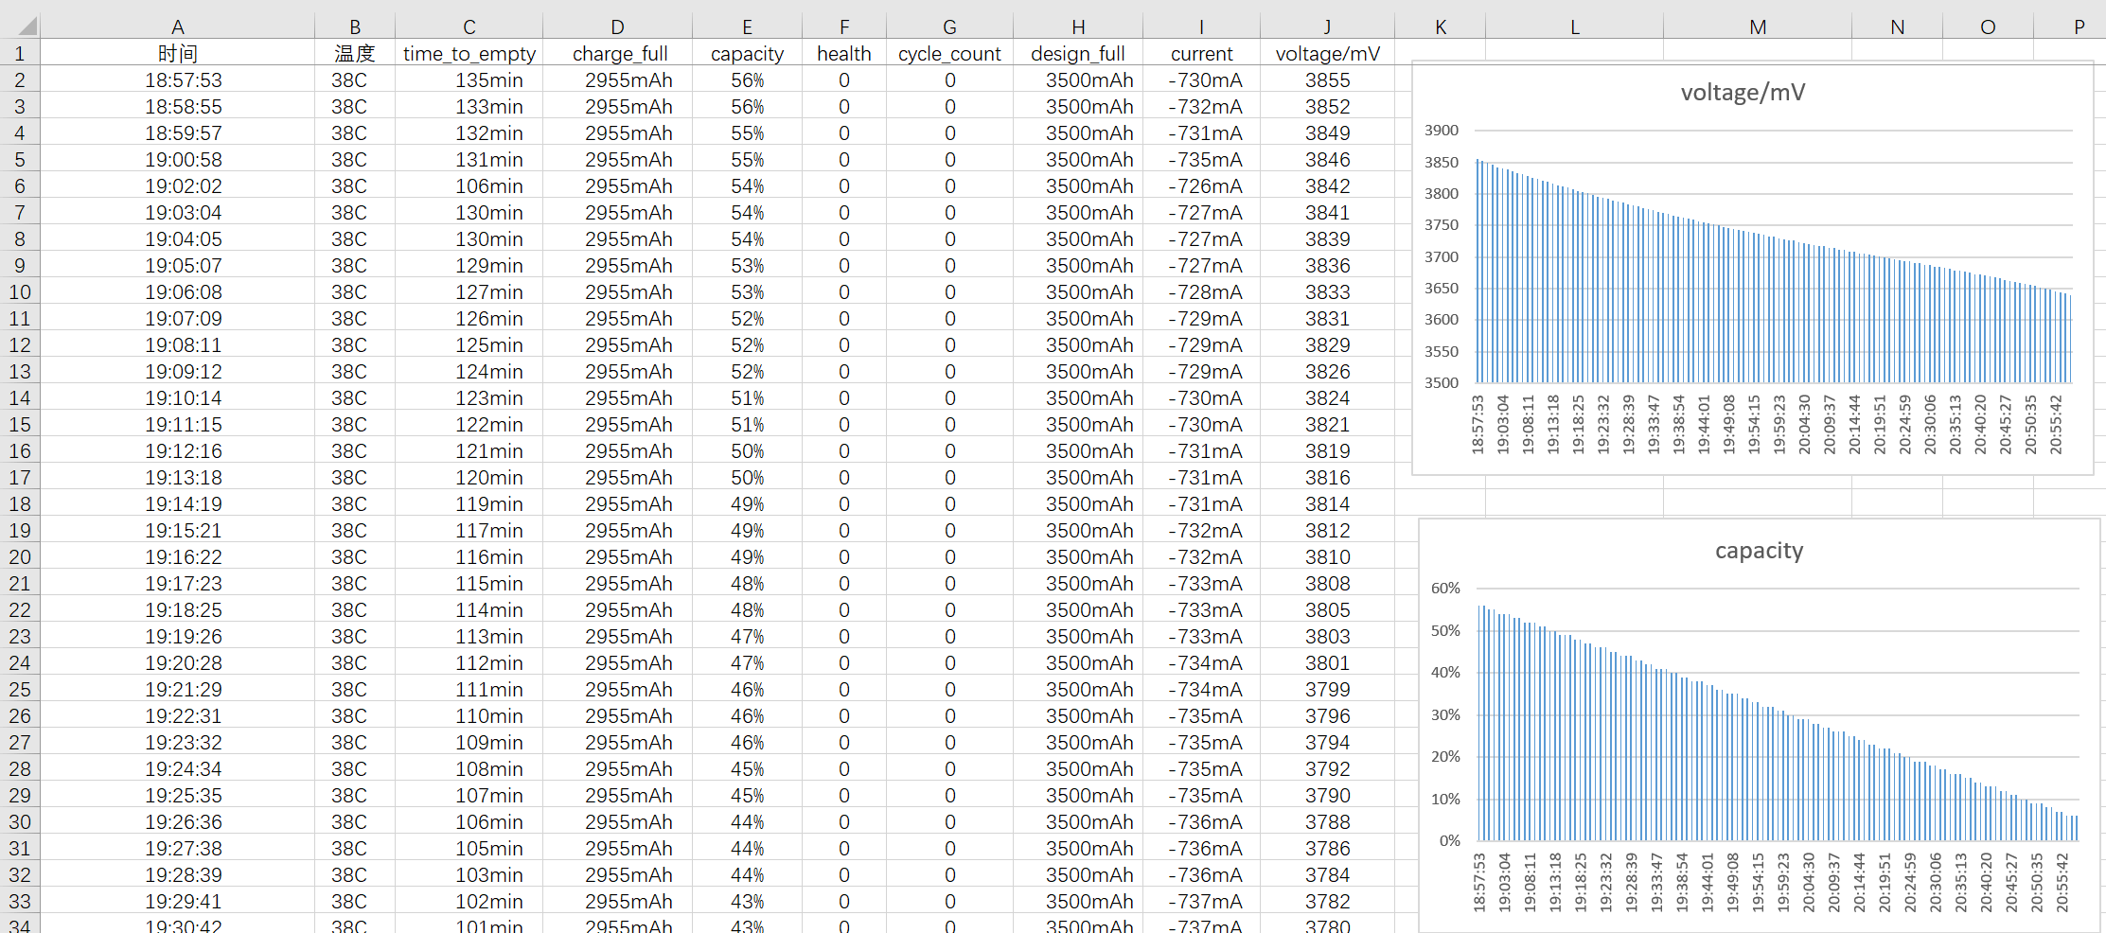Select the 温度 header cell
The image size is (2106, 933).
(x=354, y=54)
